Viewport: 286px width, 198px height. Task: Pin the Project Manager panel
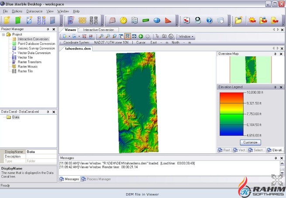(48, 30)
